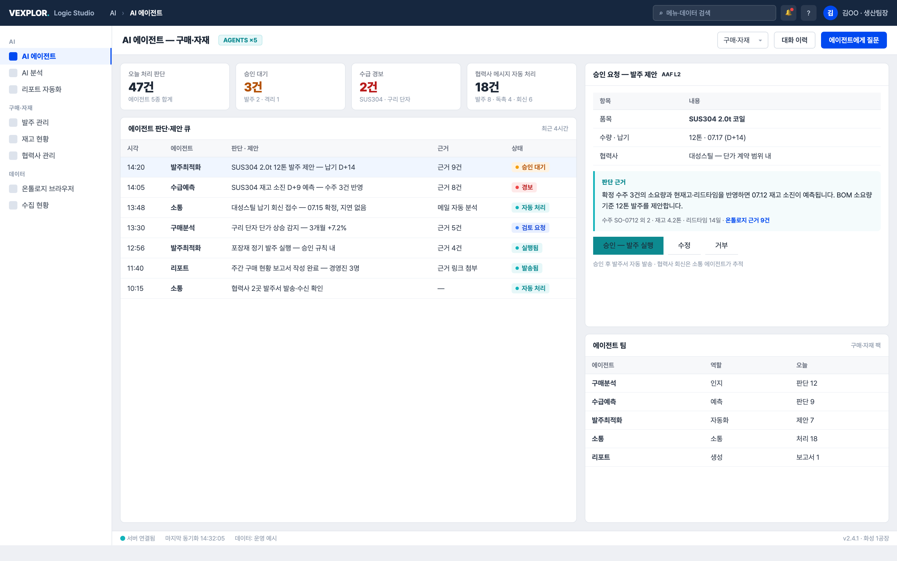897x561 pixels.
Task: Select the 10:15 소통 row
Action: (348, 288)
